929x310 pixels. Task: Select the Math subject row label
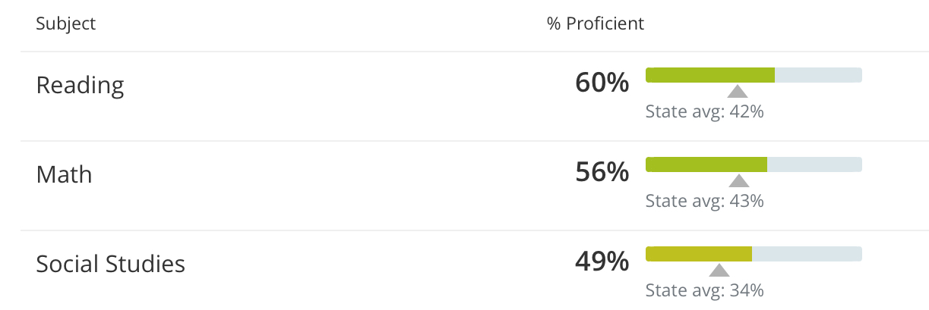65,174
